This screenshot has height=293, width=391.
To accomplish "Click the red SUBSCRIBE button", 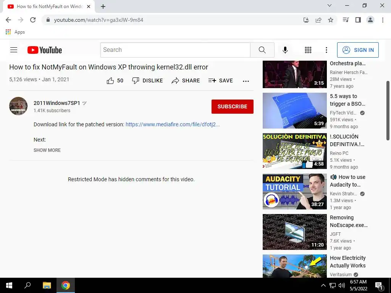I will 233,106.
